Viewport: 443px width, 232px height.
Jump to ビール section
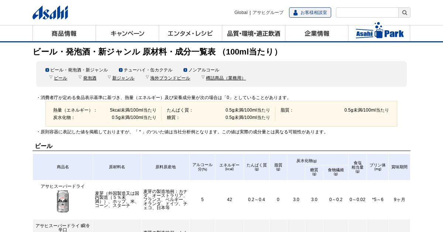[x=61, y=78]
